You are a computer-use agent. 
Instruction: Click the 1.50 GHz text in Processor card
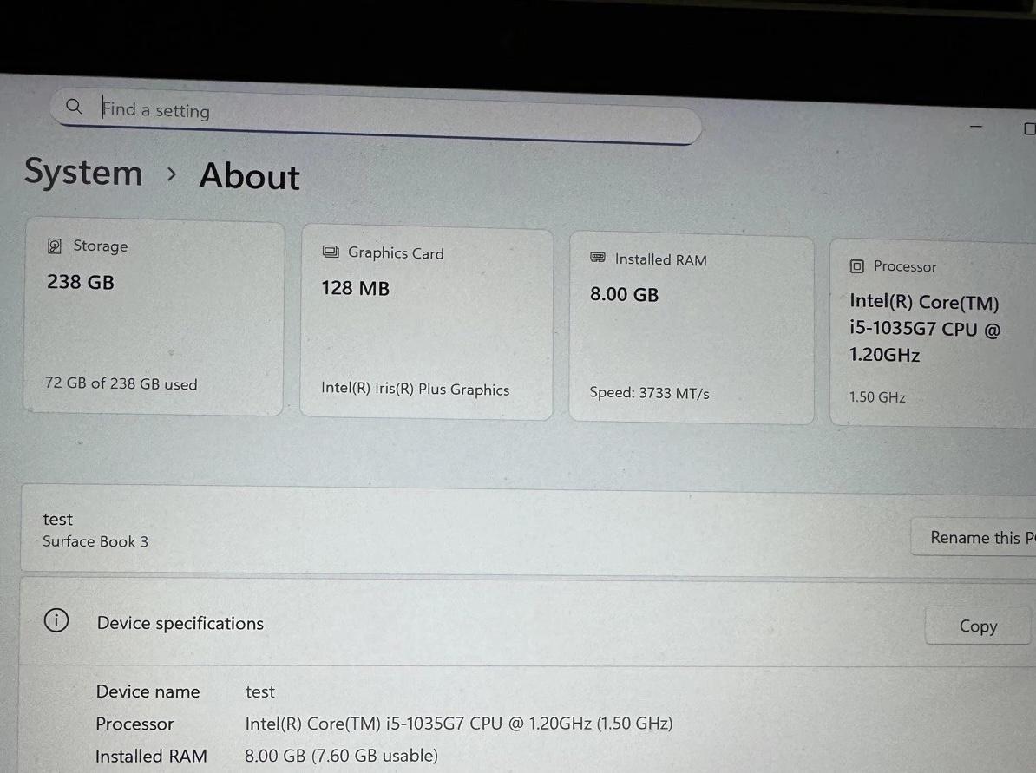point(877,397)
